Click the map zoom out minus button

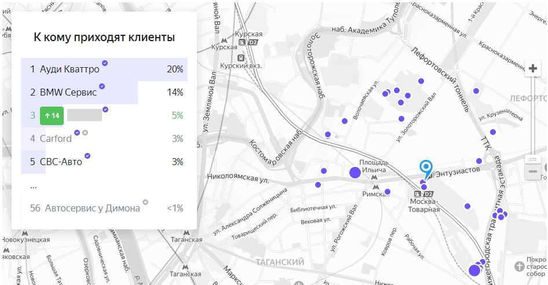pyautogui.click(x=532, y=171)
